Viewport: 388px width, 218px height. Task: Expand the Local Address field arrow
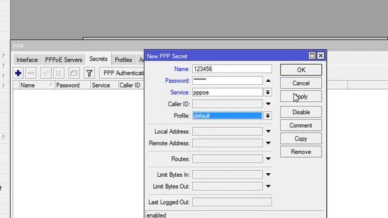click(x=268, y=131)
